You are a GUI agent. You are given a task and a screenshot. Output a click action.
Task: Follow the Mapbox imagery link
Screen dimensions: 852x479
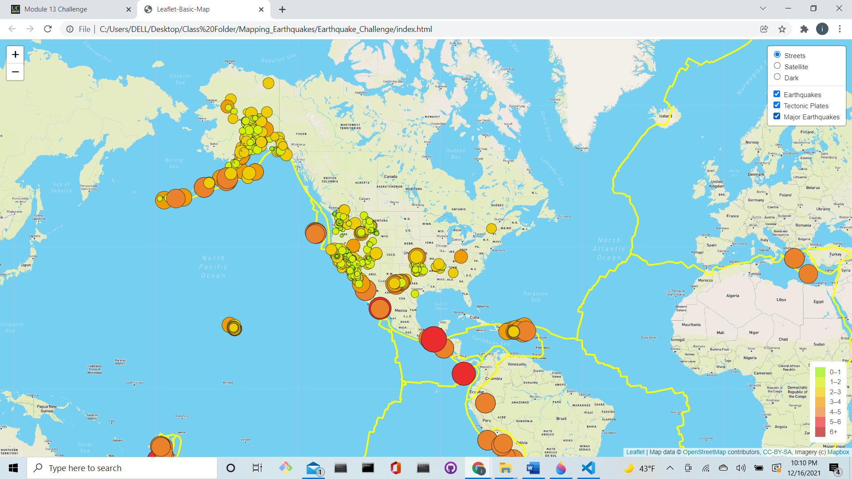point(838,452)
